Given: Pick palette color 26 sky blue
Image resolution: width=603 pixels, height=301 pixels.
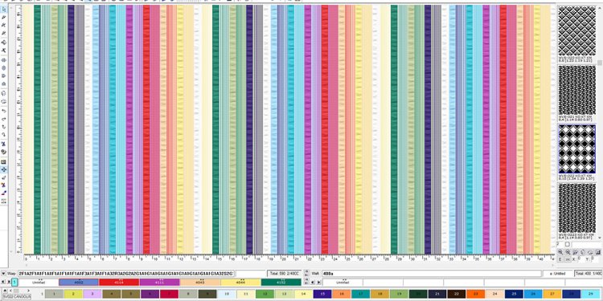Looking at the screenshot, I should [x=533, y=294].
